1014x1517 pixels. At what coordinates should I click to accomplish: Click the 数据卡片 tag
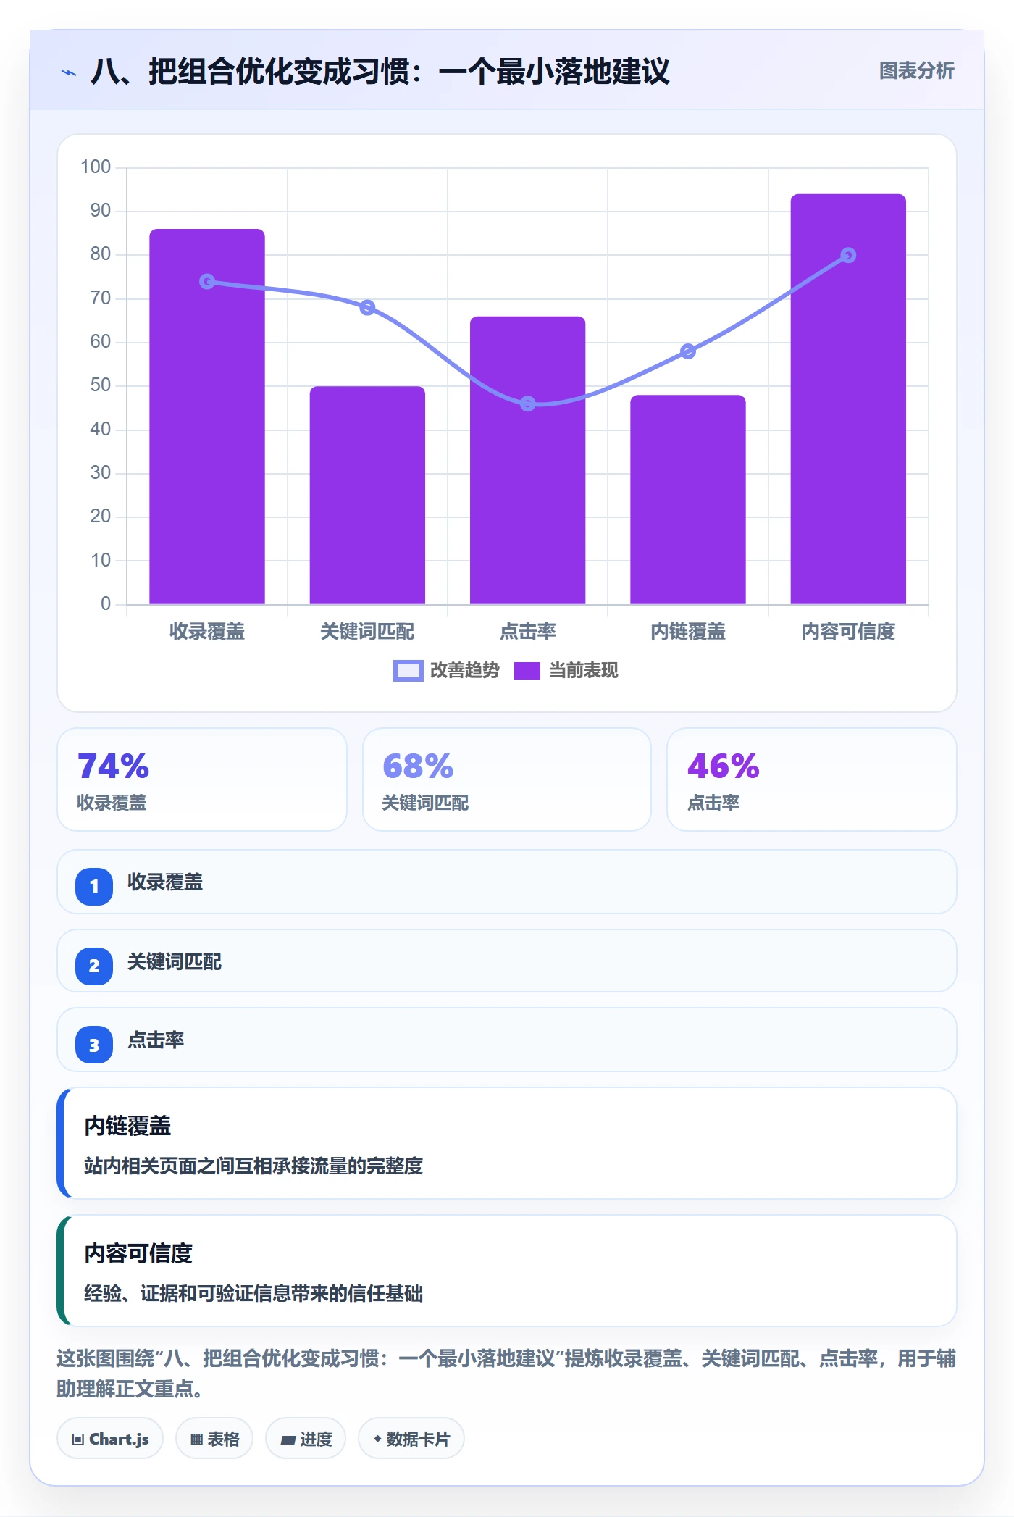point(411,1439)
